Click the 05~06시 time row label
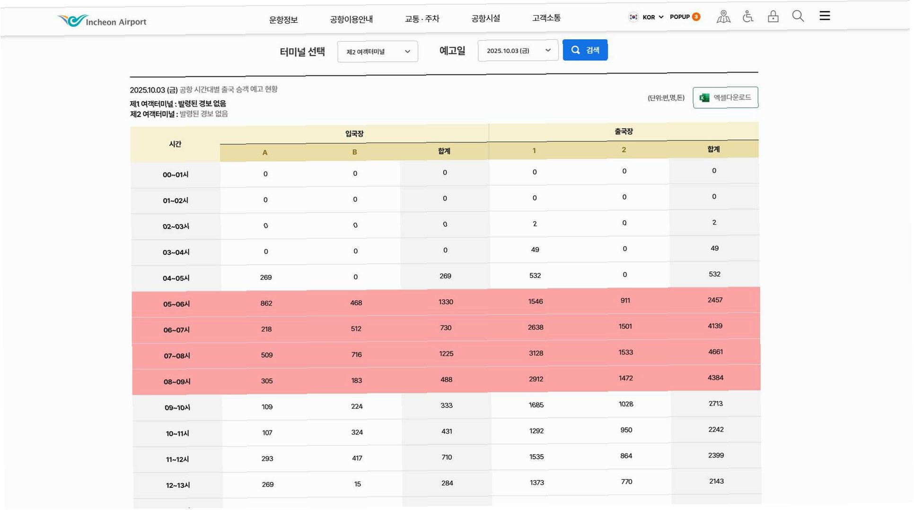The height and width of the screenshot is (510, 914). click(176, 304)
